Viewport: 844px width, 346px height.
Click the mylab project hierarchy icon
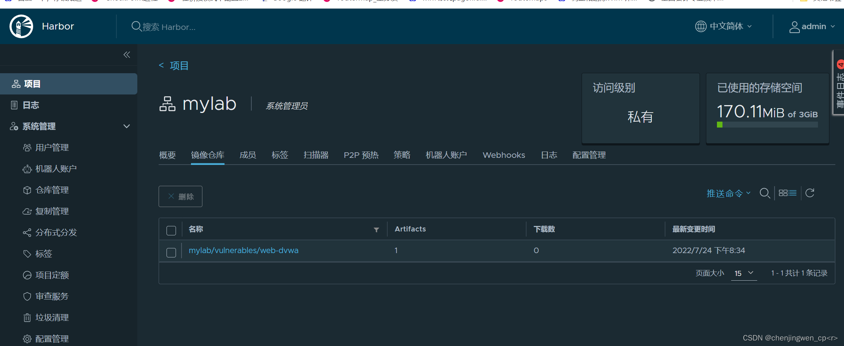pyautogui.click(x=167, y=104)
